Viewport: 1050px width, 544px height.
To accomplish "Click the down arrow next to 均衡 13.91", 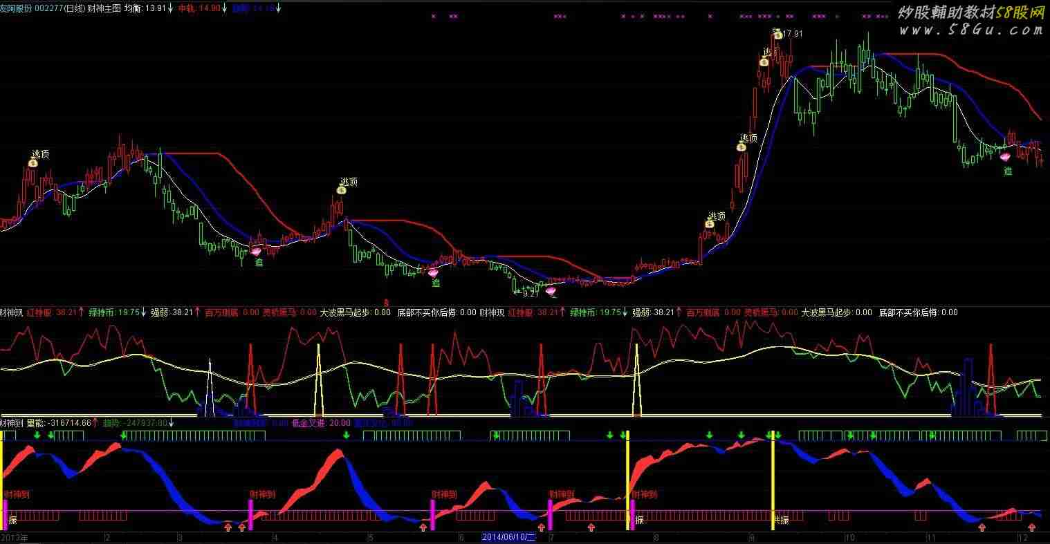I will [171, 8].
